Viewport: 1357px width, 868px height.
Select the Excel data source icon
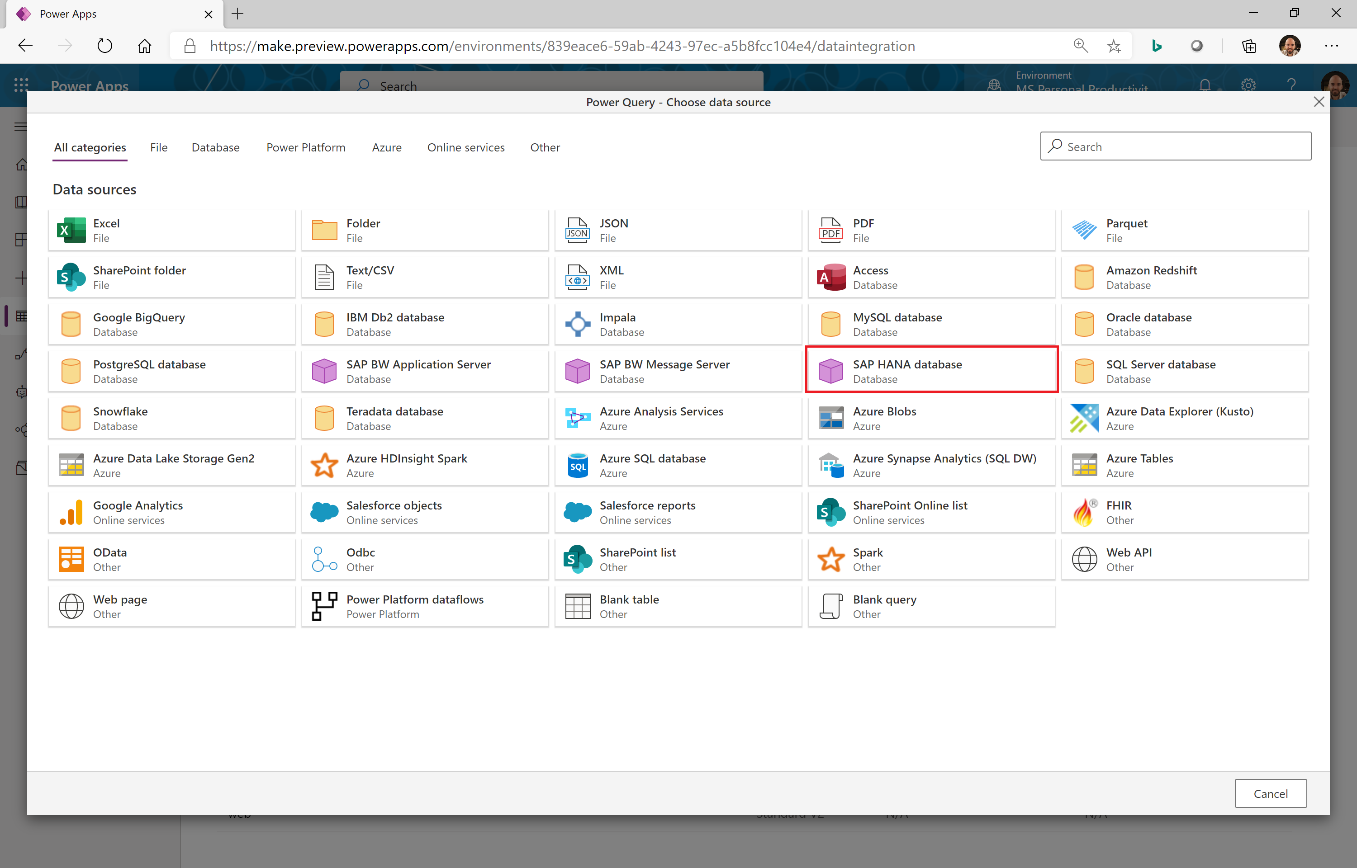(x=71, y=230)
